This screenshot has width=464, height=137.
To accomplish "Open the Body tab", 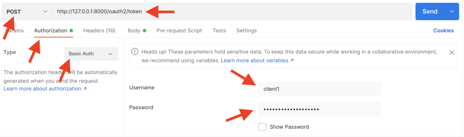I will [137, 31].
